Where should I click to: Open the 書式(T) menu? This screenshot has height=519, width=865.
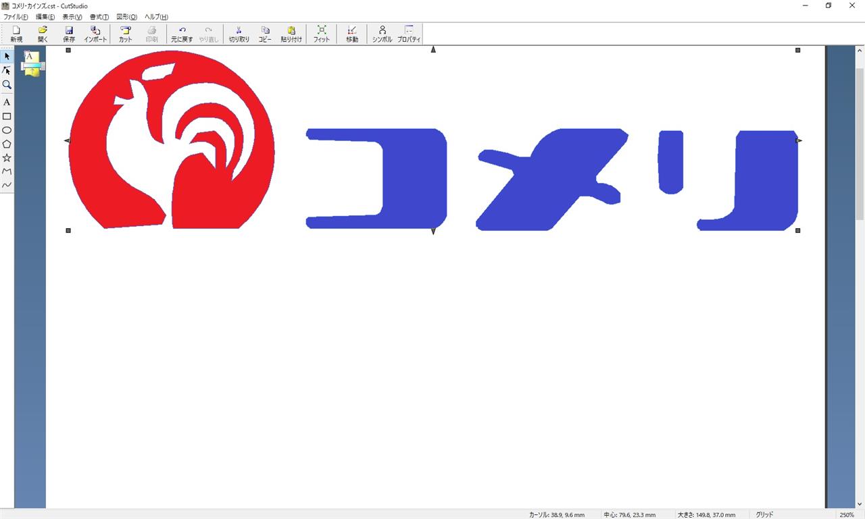[x=99, y=17]
